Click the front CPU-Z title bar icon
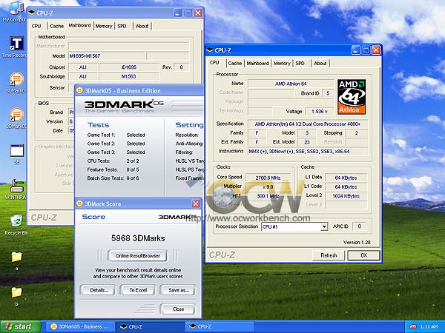Viewport: 445px width, 333px height. pyautogui.click(x=210, y=50)
